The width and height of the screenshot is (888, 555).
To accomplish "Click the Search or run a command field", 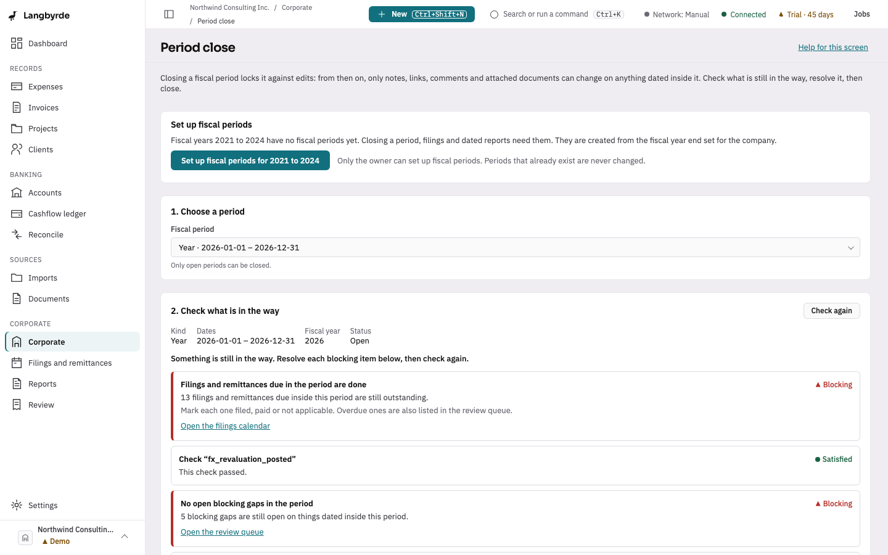I will (x=557, y=14).
